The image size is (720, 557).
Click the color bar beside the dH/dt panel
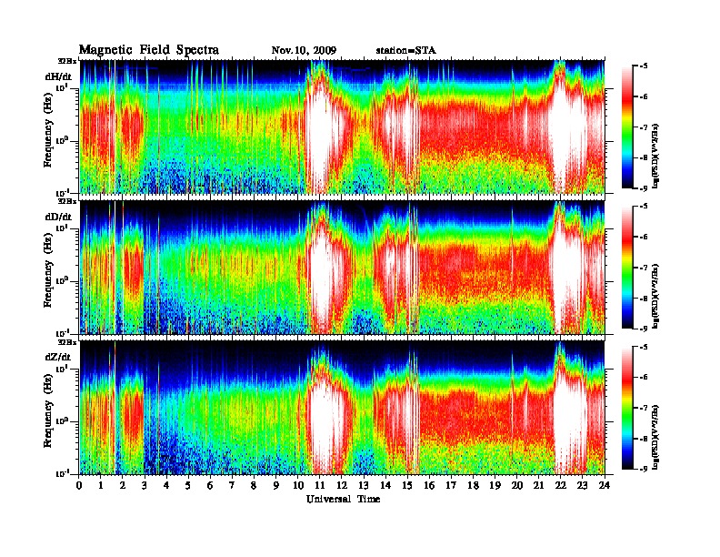tap(627, 127)
